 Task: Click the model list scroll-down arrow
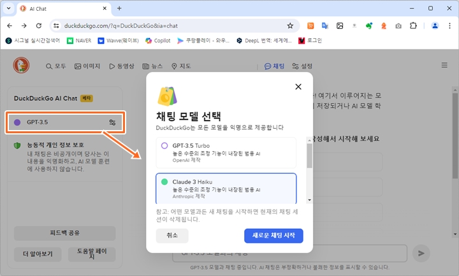click(x=309, y=200)
